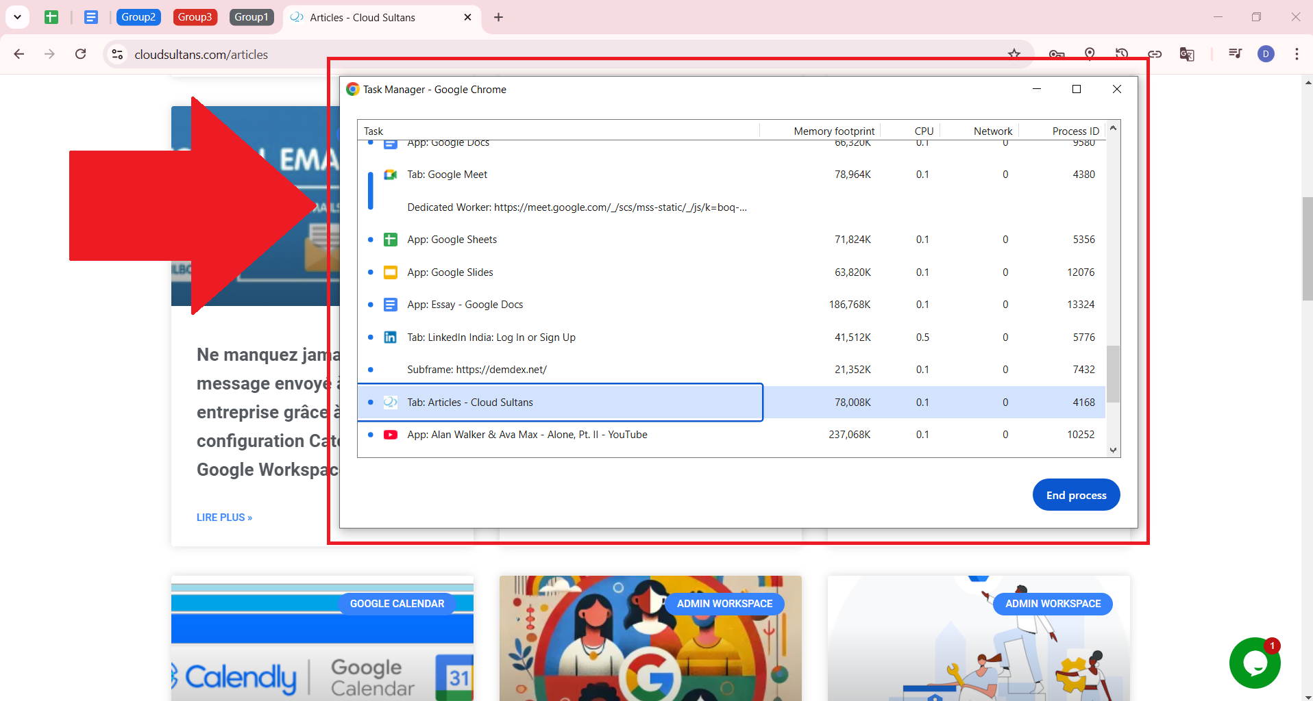1313x701 pixels.
Task: Click the YouTube task icon
Action: point(390,435)
